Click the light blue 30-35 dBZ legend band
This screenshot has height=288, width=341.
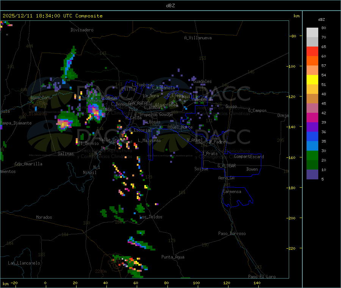click(x=312, y=146)
